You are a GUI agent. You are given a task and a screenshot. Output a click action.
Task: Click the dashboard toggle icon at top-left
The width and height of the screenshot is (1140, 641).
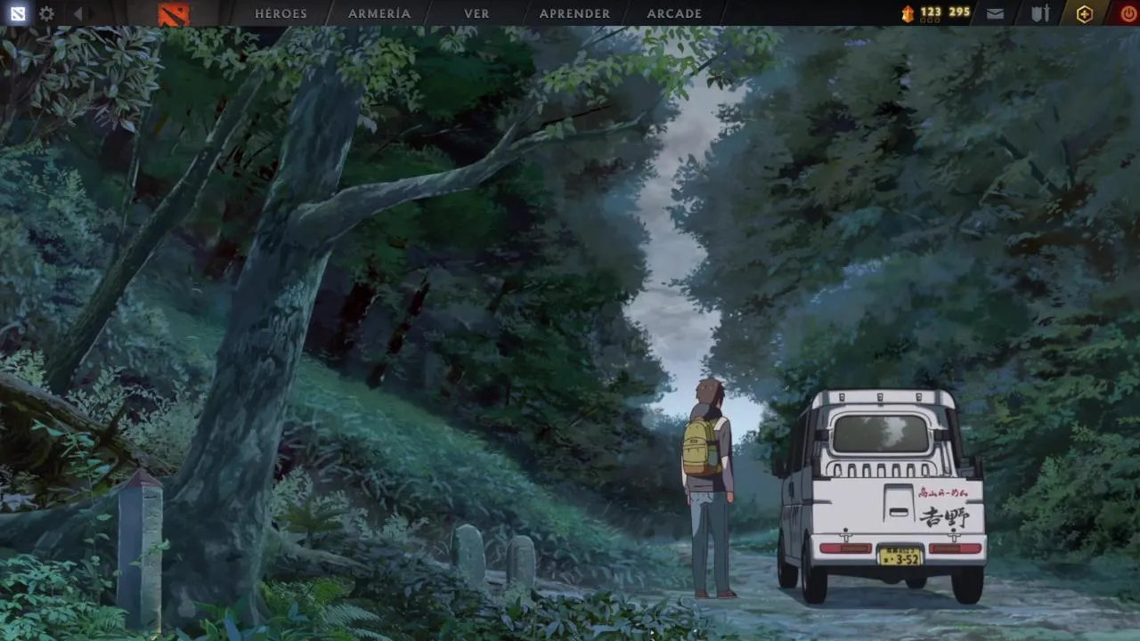coord(18,13)
